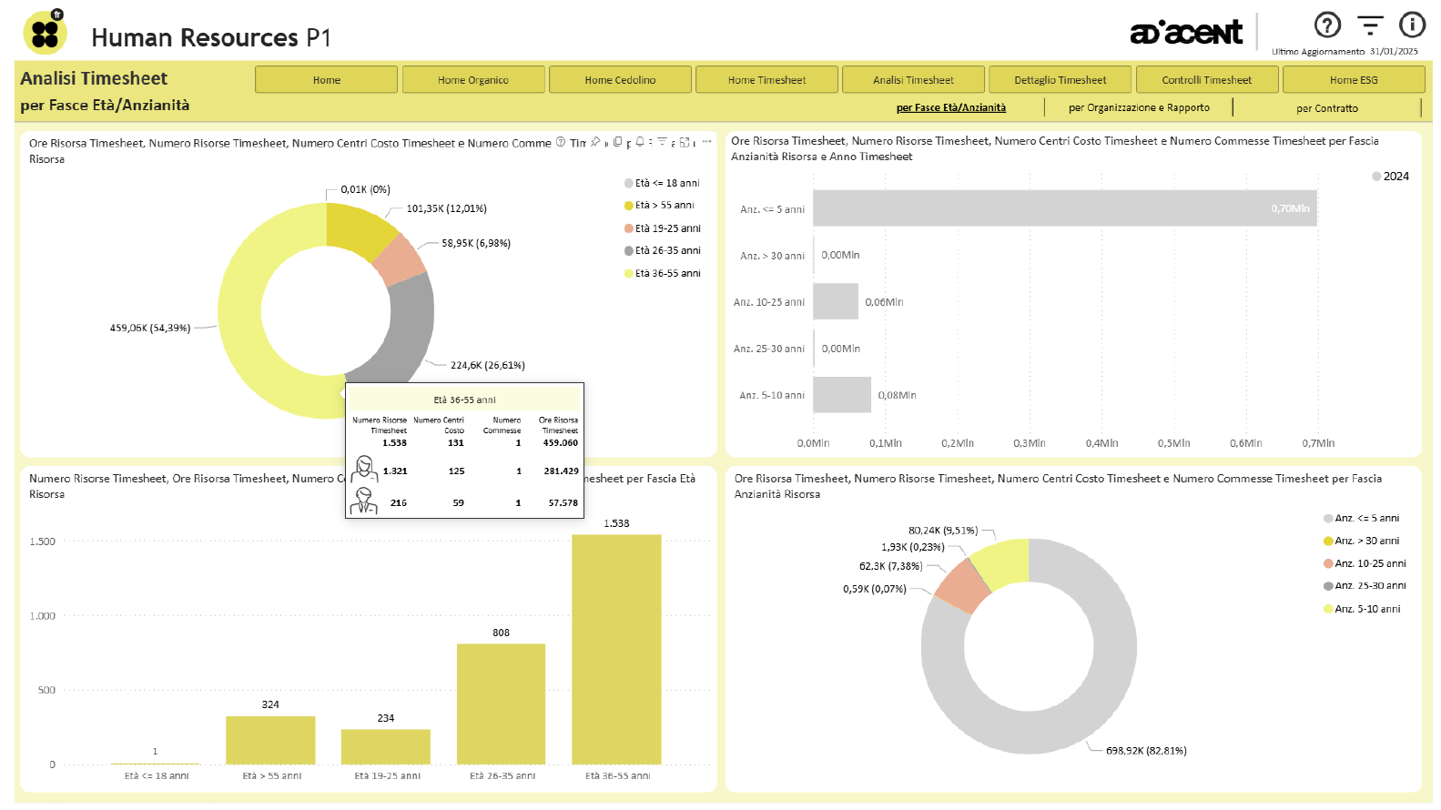Open the Home ESG page

(x=1353, y=80)
